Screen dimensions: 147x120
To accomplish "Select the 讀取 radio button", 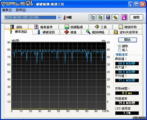I will pos(120,46).
